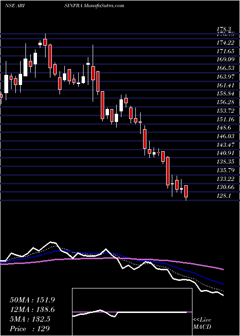Image resolution: width=240 pixels, height=336 pixels.
Task: Click the 163.97 axis value
Action: 226,76
